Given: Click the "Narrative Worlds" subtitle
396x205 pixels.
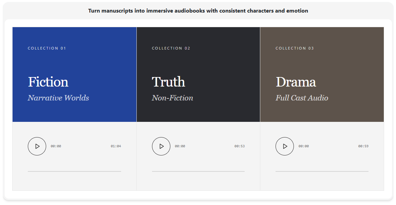Looking at the screenshot, I should (x=58, y=98).
